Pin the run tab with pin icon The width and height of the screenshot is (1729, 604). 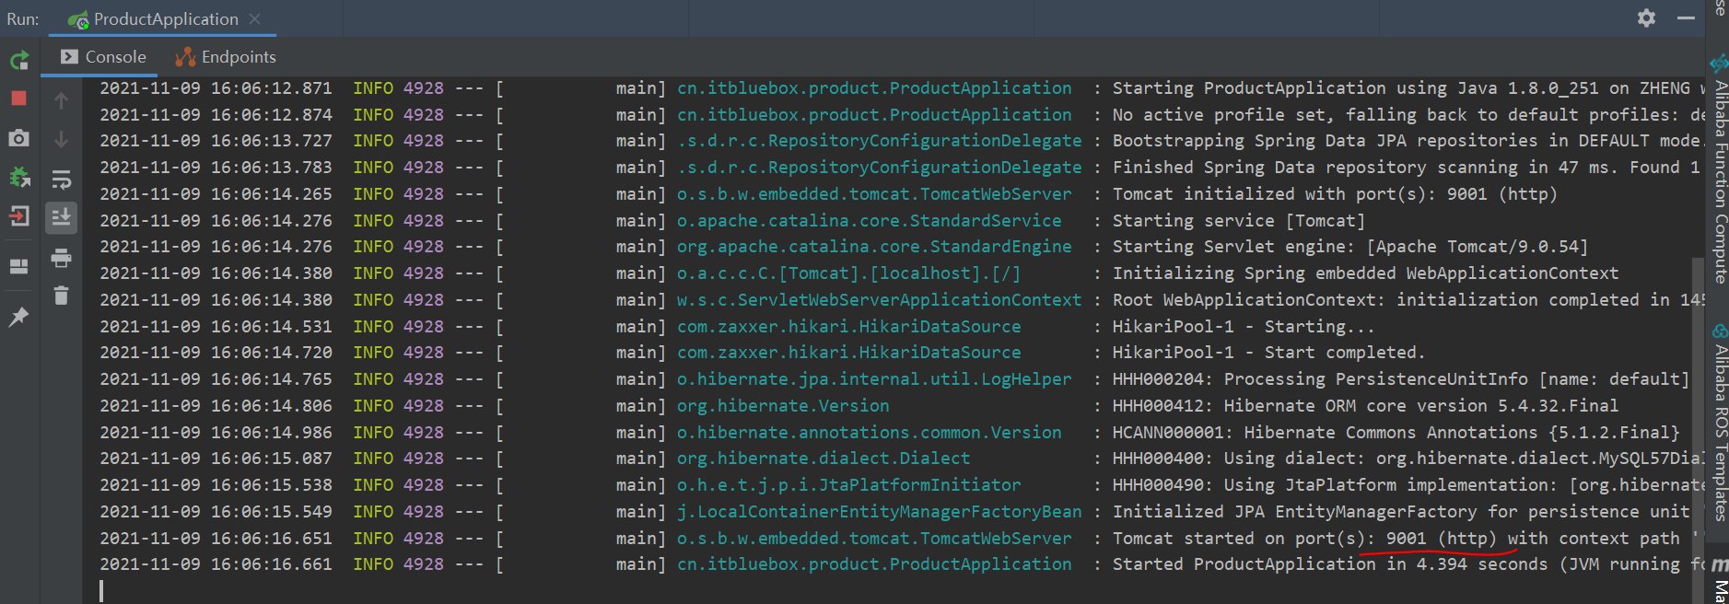pos(18,317)
